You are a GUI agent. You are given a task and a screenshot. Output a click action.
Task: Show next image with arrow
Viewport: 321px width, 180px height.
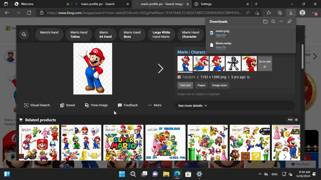160,68
